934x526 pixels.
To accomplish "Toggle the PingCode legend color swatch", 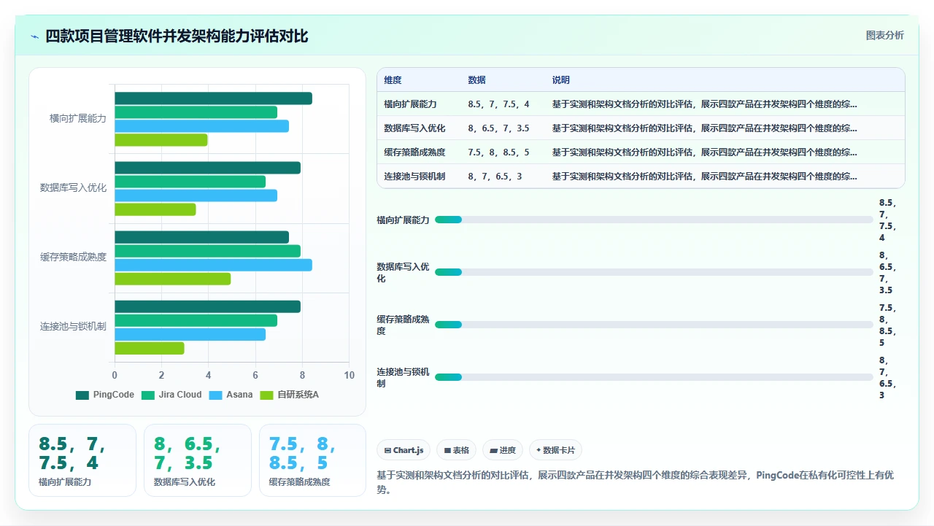I will point(82,395).
